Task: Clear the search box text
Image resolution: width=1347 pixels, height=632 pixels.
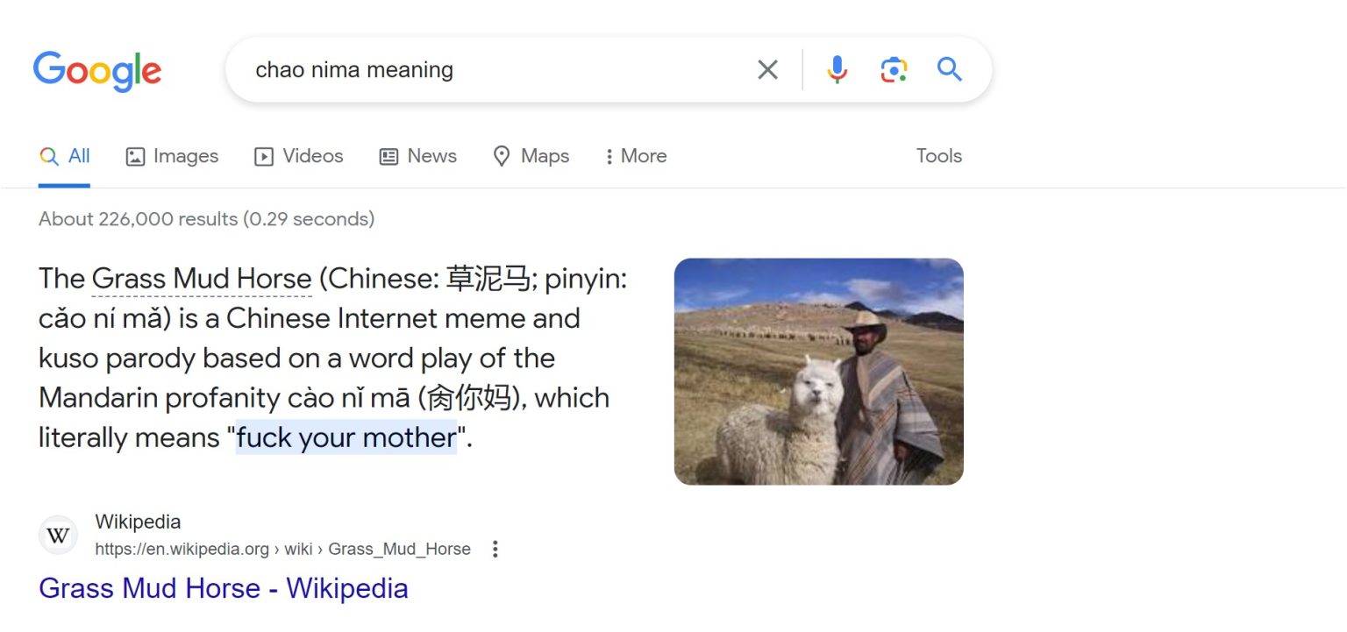Action: [x=767, y=70]
